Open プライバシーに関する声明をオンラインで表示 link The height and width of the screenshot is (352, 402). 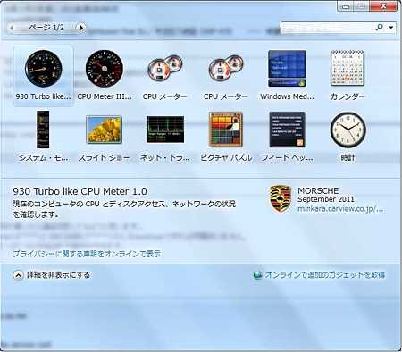coord(87,254)
